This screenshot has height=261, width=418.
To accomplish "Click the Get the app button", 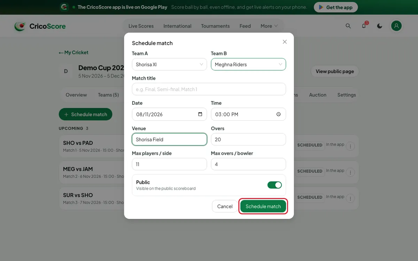I will tap(335, 7).
